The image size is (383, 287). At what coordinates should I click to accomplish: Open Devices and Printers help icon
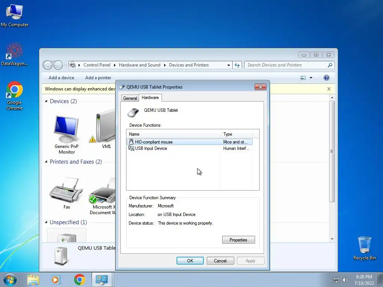click(326, 78)
